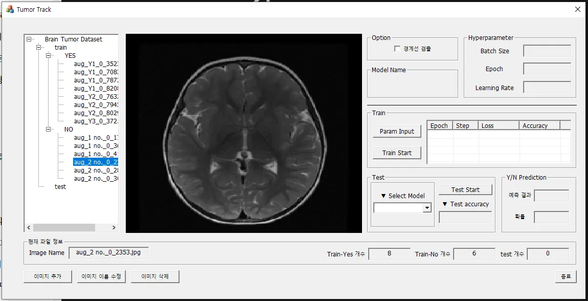Image resolution: width=588 pixels, height=301 pixels.
Task: Click the 확률 probability field
Action: (551, 218)
